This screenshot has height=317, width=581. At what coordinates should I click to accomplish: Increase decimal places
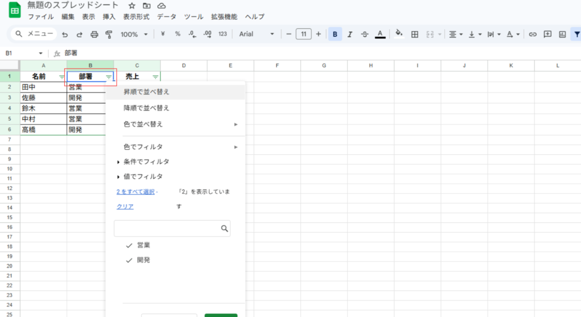208,34
